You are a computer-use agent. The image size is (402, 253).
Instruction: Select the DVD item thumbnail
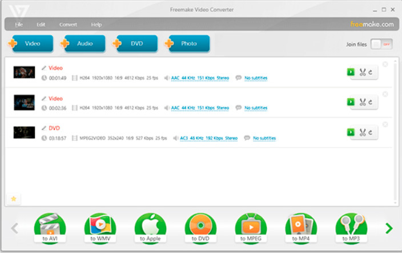24,132
